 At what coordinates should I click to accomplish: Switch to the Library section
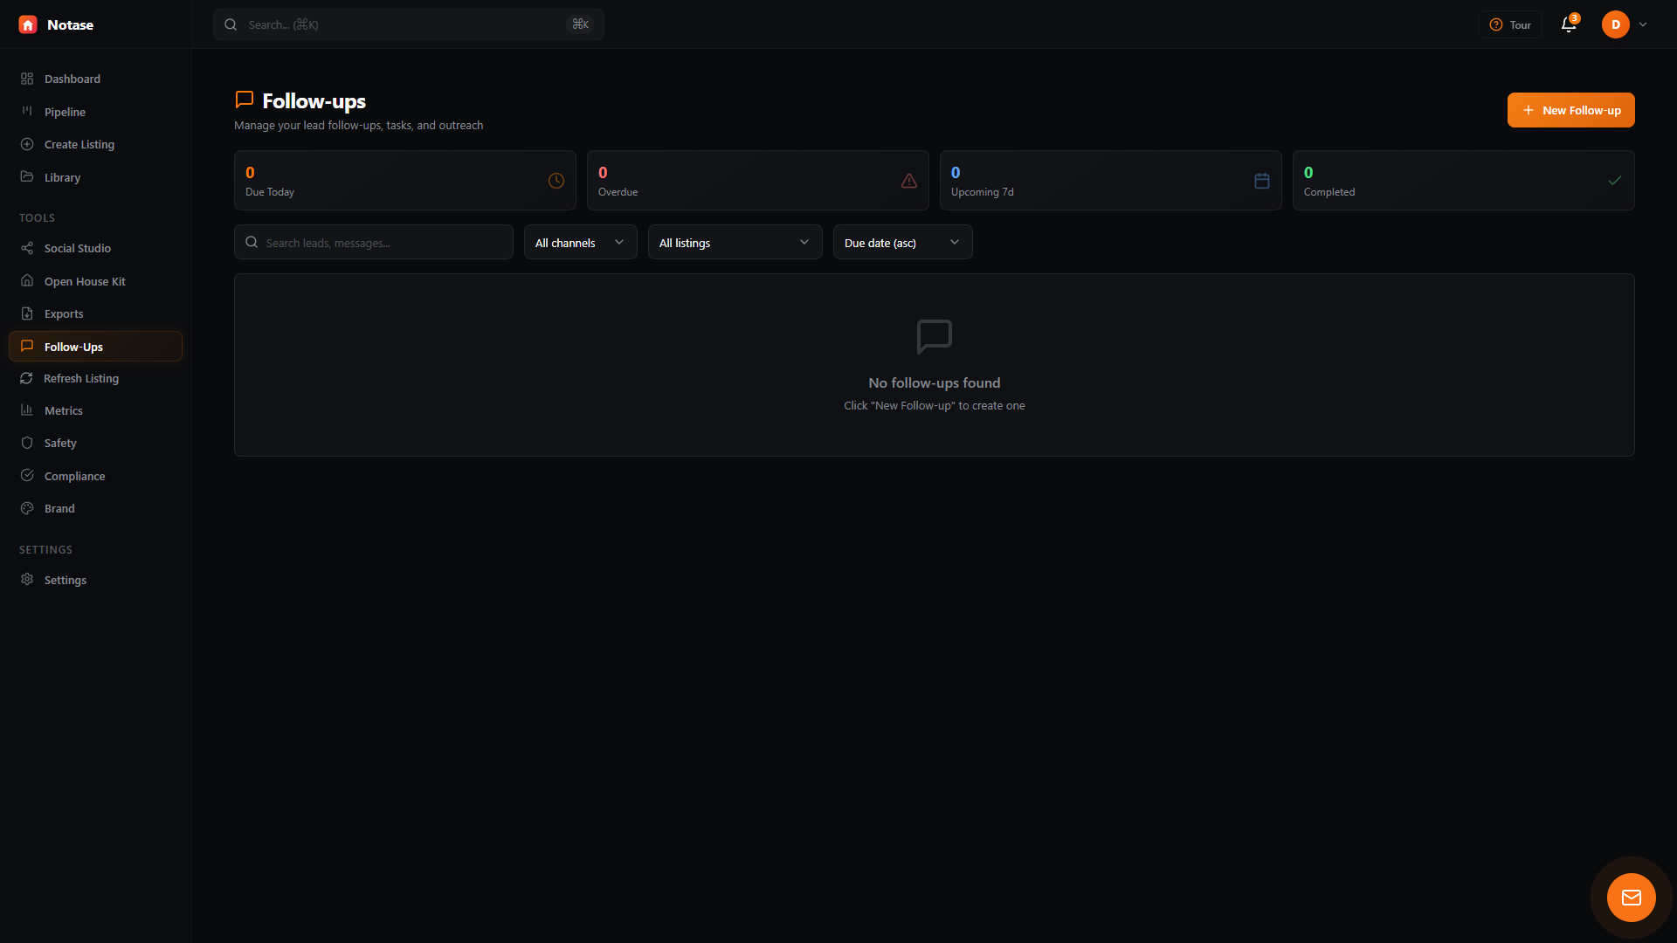point(61,177)
